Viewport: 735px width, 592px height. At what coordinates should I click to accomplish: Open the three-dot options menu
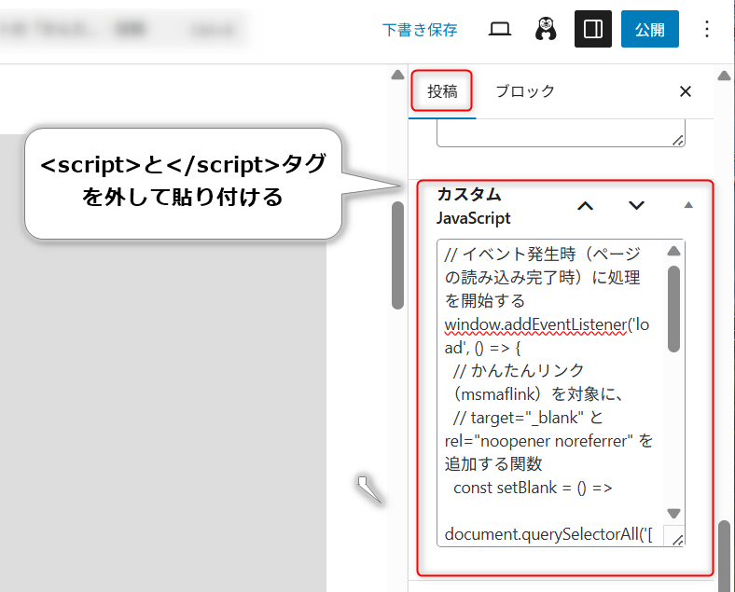tap(707, 29)
